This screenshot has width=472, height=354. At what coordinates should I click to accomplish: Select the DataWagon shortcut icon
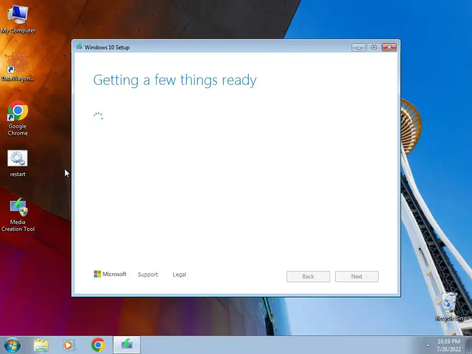click(18, 67)
